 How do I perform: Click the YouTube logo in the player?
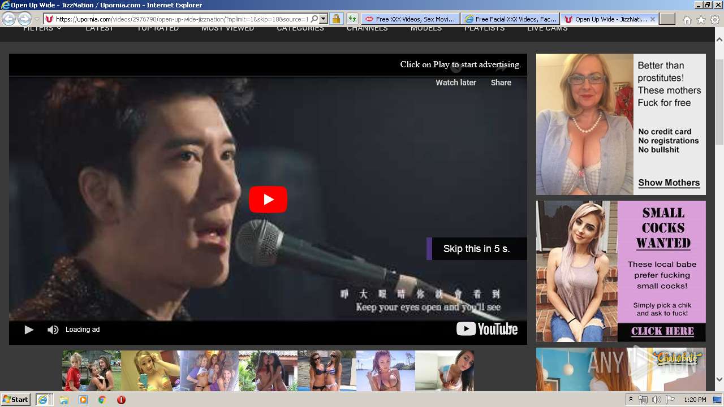(x=487, y=329)
